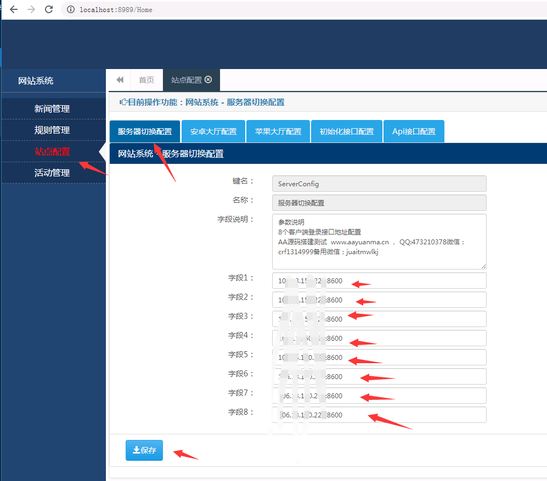Screen dimensions: 547x481
Task: Click the 键名 input containing ServerConfig
Action: click(x=379, y=184)
